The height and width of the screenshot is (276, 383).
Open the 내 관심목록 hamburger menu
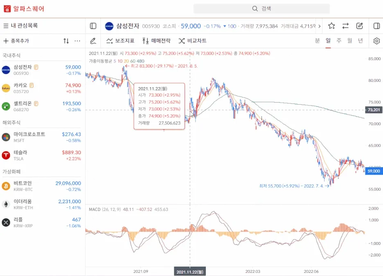pos(6,26)
